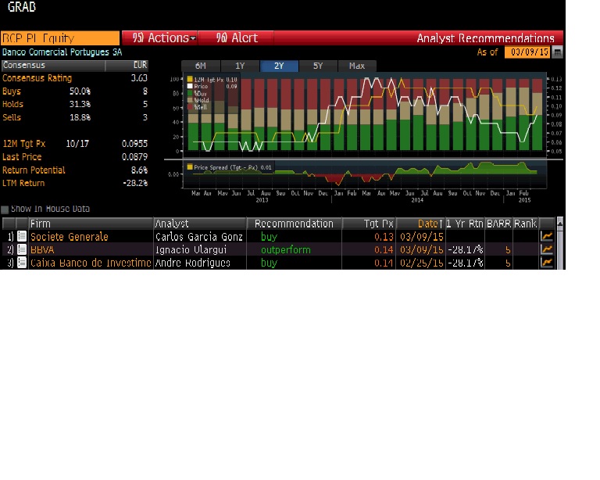Open the calendar picker beside As of date
The image size is (600, 480).
click(558, 52)
